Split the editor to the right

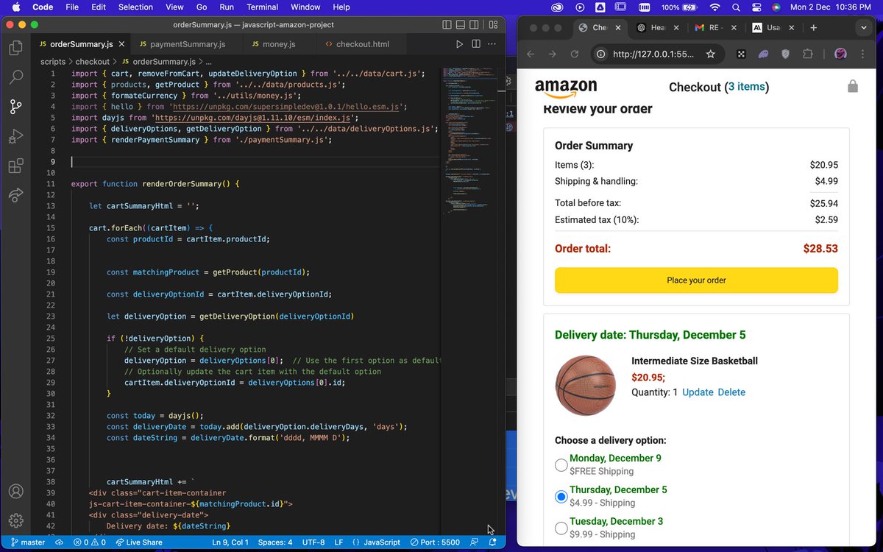tap(476, 44)
